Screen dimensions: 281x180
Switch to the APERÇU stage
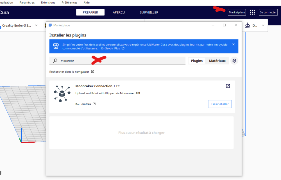click(119, 12)
